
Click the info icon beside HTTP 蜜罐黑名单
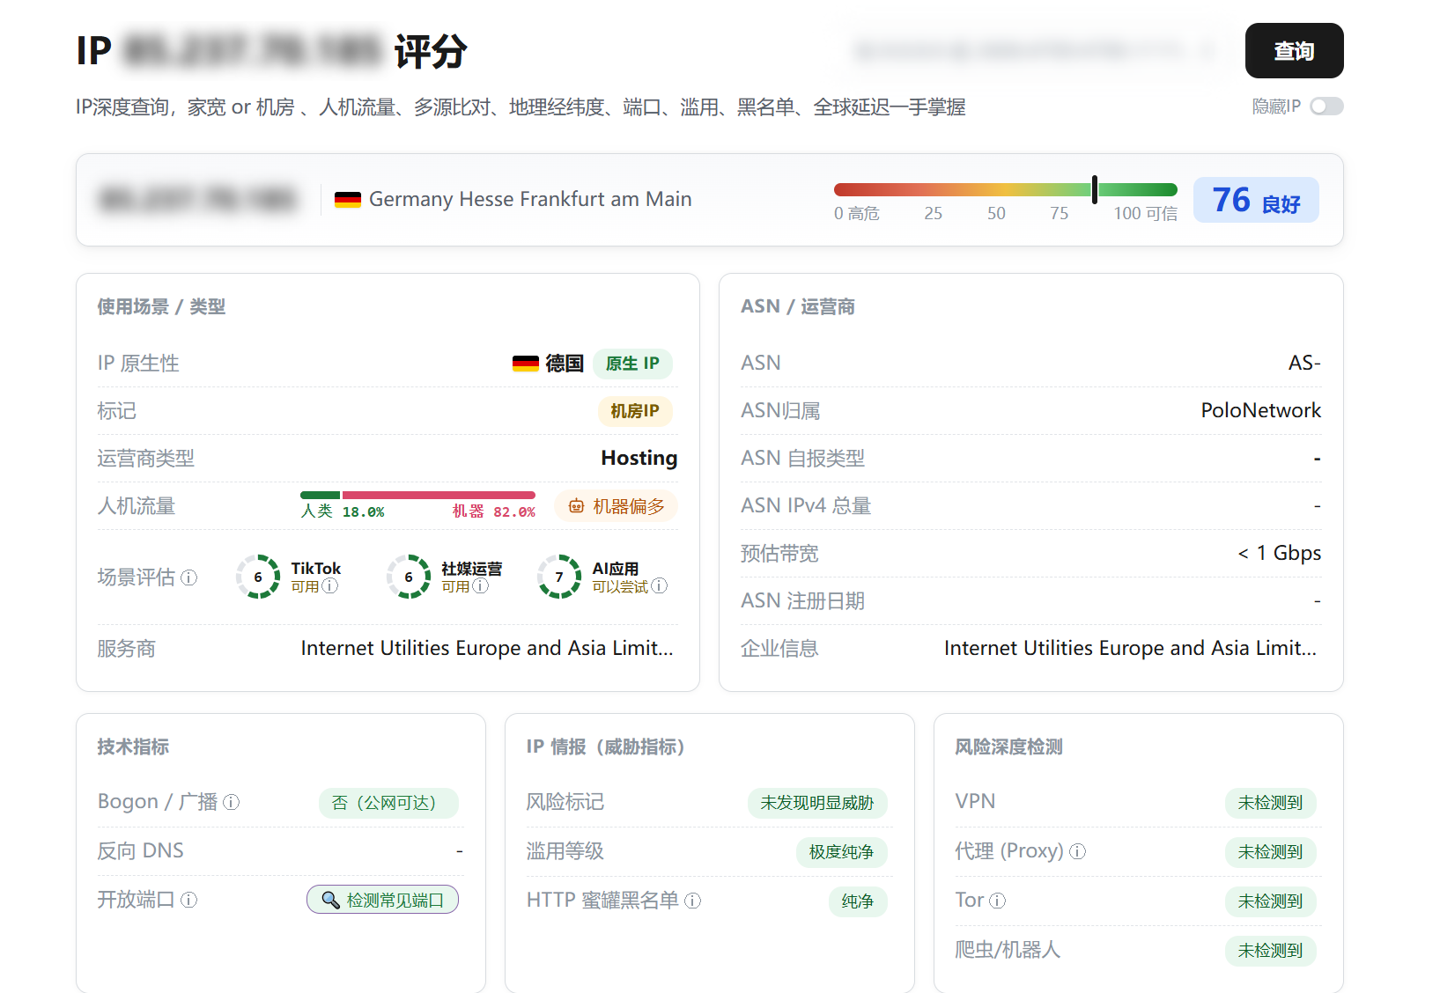(x=693, y=901)
